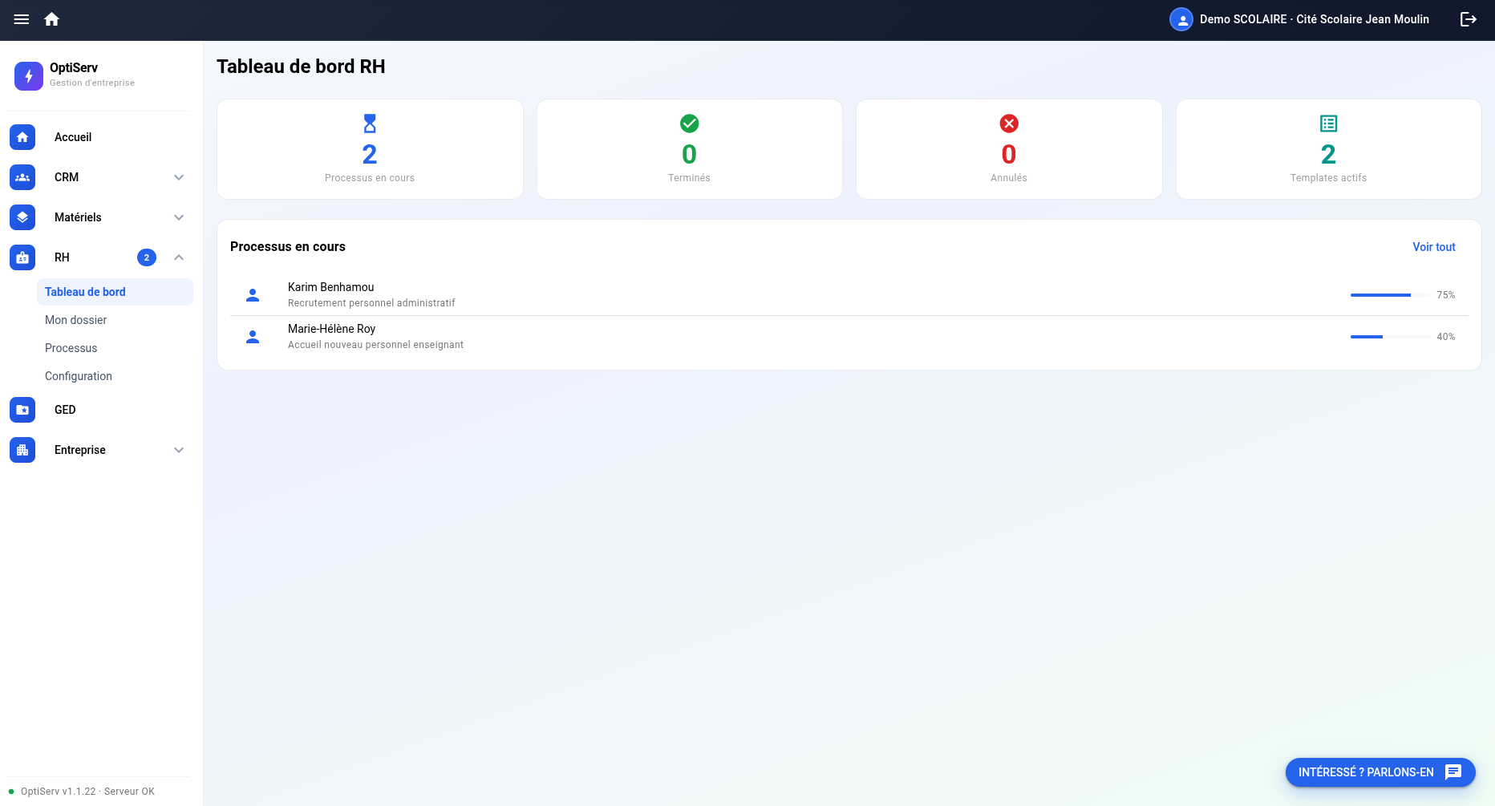Open Marie-Hélène Roy process row

coord(849,337)
